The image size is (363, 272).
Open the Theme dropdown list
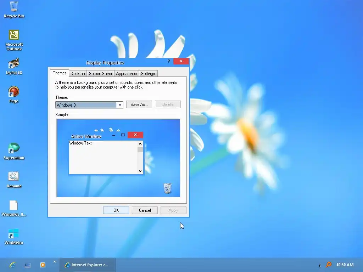(120, 105)
